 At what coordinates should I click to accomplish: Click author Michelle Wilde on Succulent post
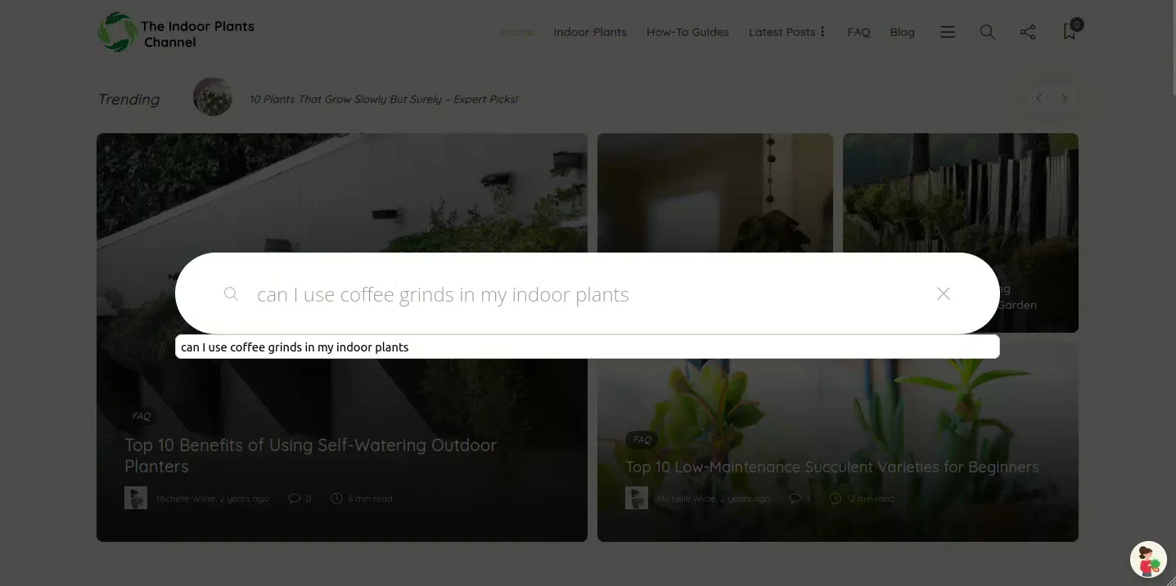(x=687, y=499)
